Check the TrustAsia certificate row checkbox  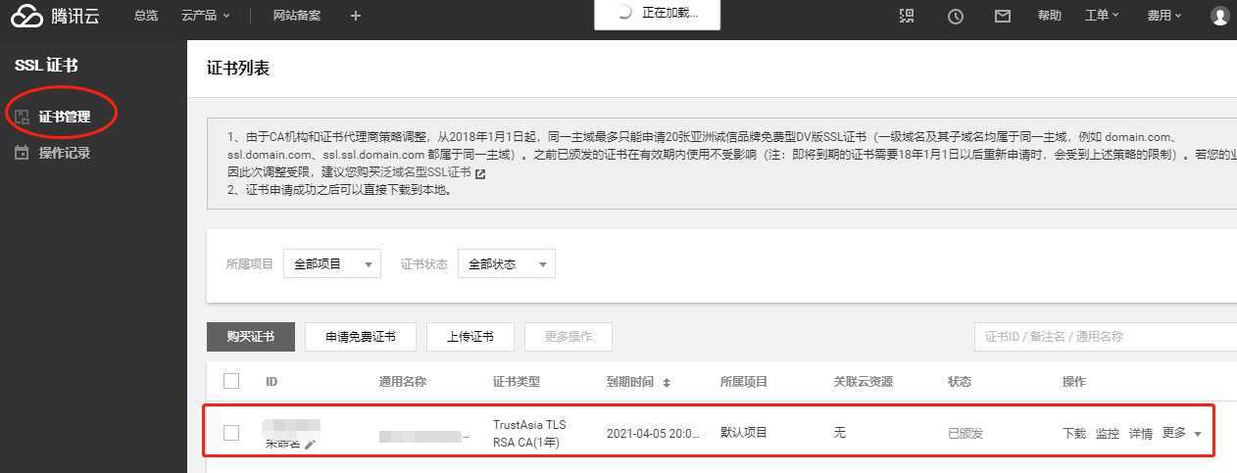click(x=231, y=432)
